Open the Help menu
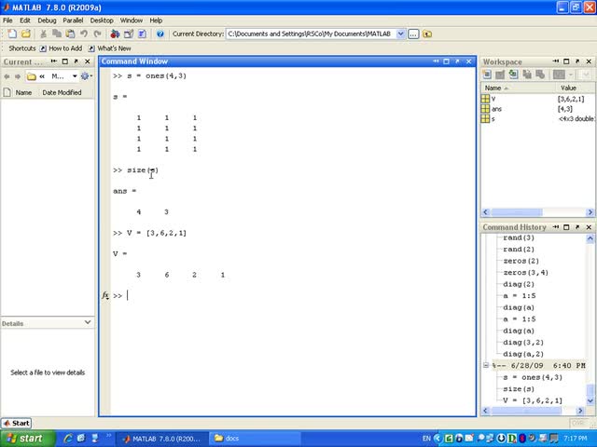 [156, 20]
